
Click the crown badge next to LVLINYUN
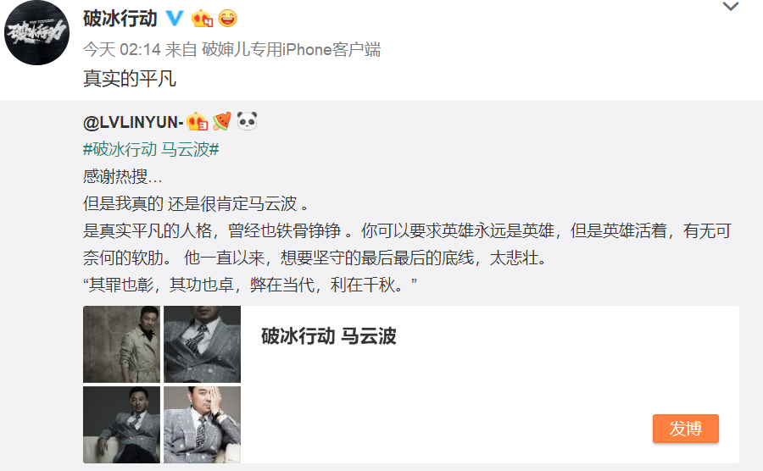[197, 121]
